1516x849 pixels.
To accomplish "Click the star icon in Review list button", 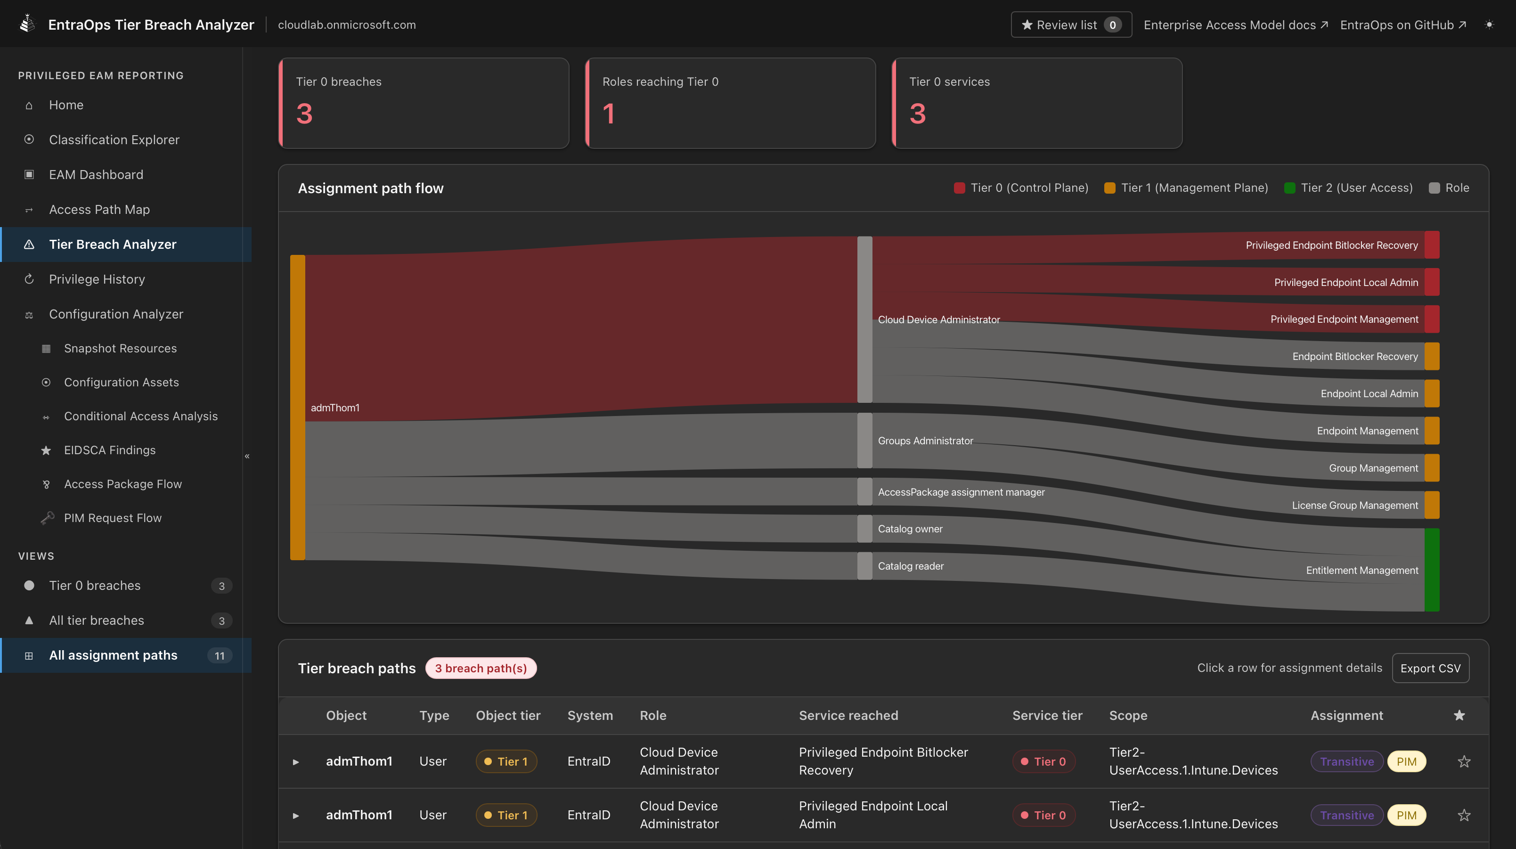I will (1027, 24).
